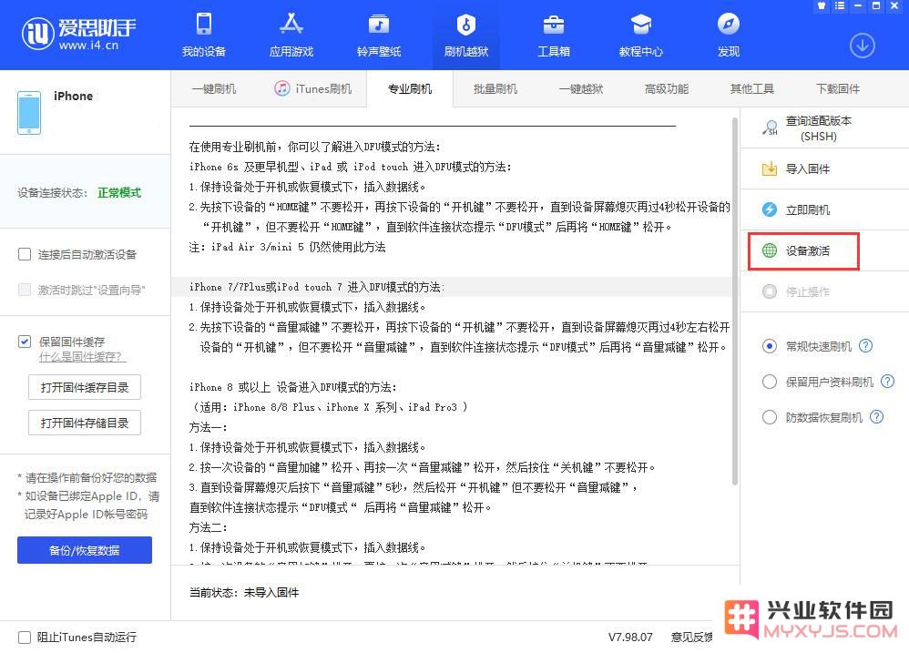
Task: Click the 正常模式 connection status
Action: [x=119, y=193]
